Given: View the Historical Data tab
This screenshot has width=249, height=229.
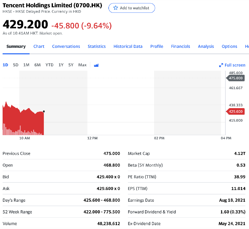Looking at the screenshot, I should click(128, 47).
